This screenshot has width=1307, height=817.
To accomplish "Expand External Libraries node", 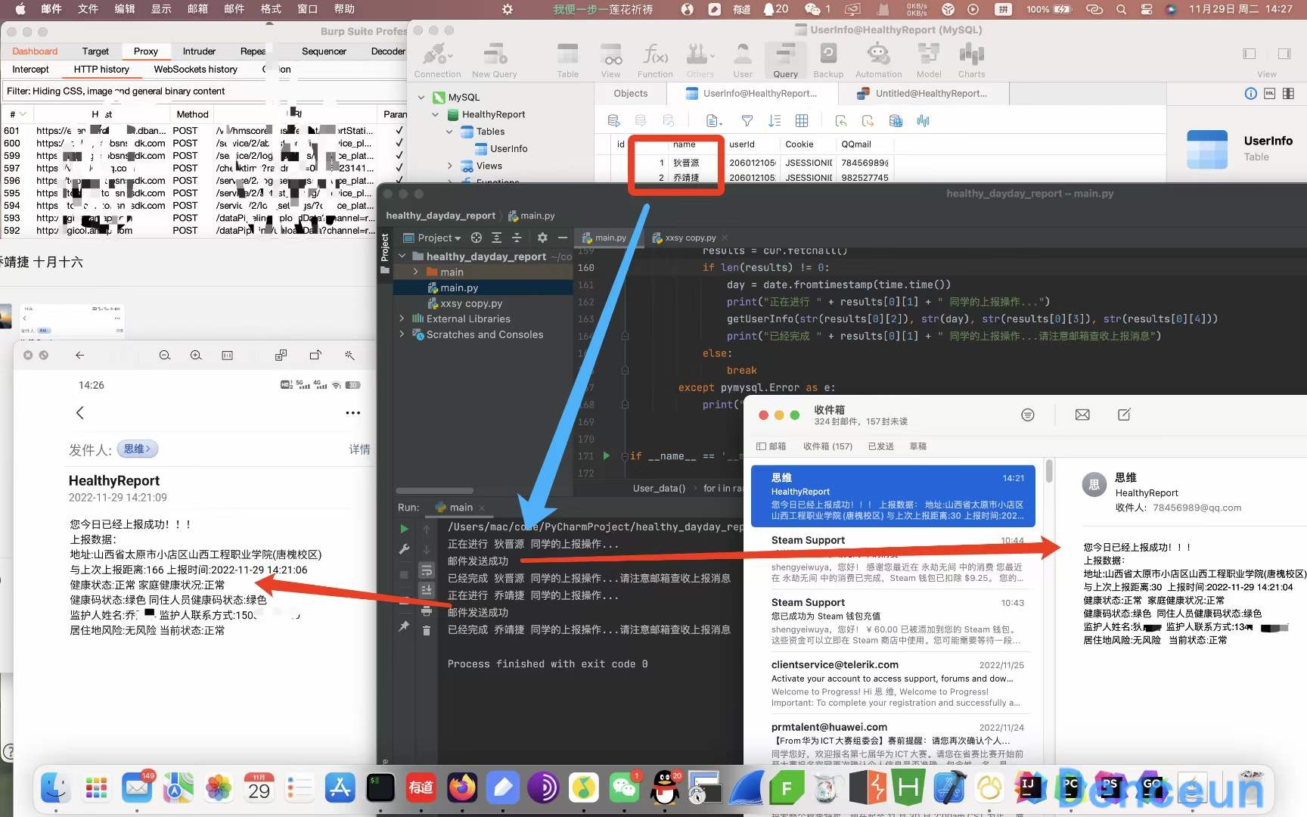I will pyautogui.click(x=402, y=318).
